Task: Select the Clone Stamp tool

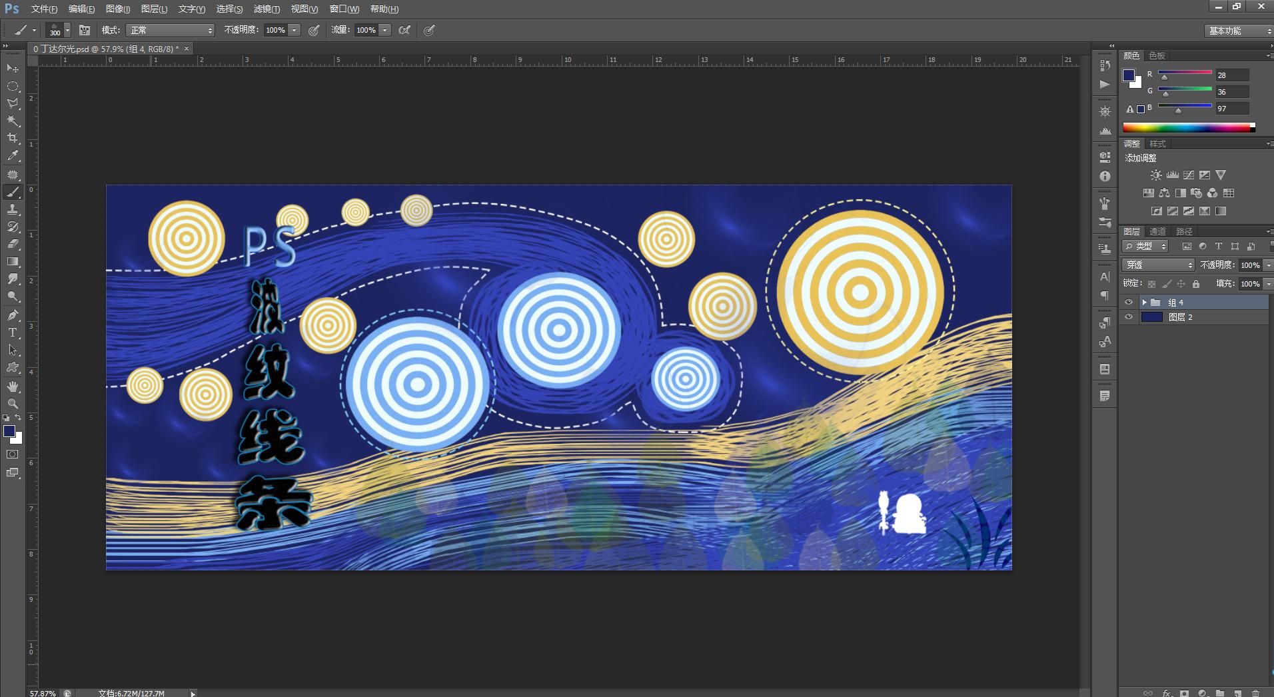Action: click(11, 208)
